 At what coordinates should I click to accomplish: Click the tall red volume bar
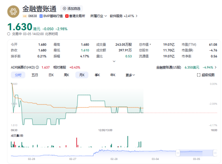pyautogui.click(x=77, y=142)
